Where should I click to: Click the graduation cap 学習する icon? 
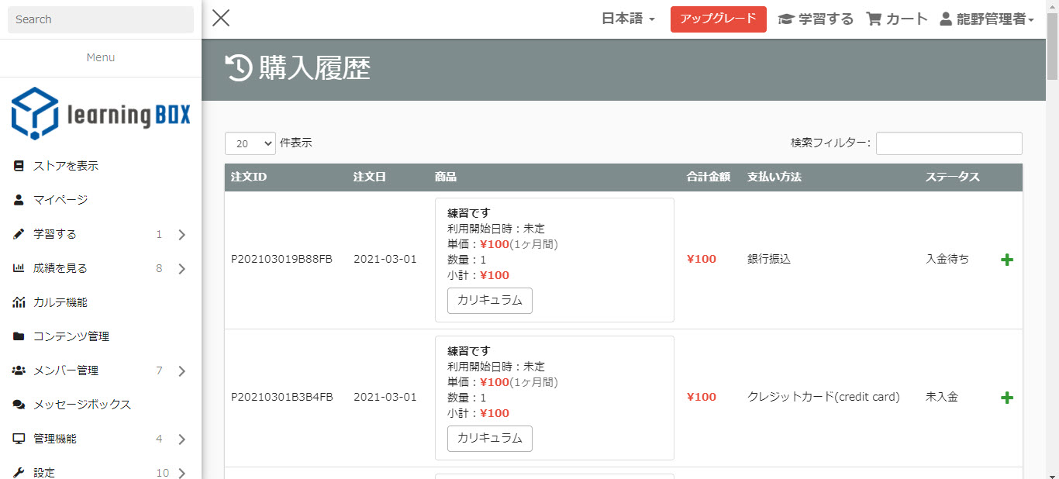point(786,19)
